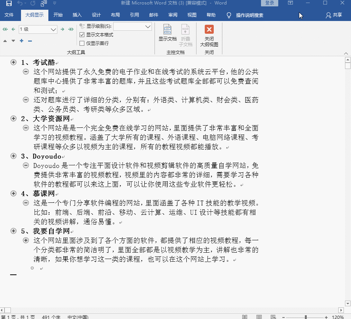Click the Save icon in quick access toolbar
The height and width of the screenshot is (319, 351).
[x=9, y=3]
